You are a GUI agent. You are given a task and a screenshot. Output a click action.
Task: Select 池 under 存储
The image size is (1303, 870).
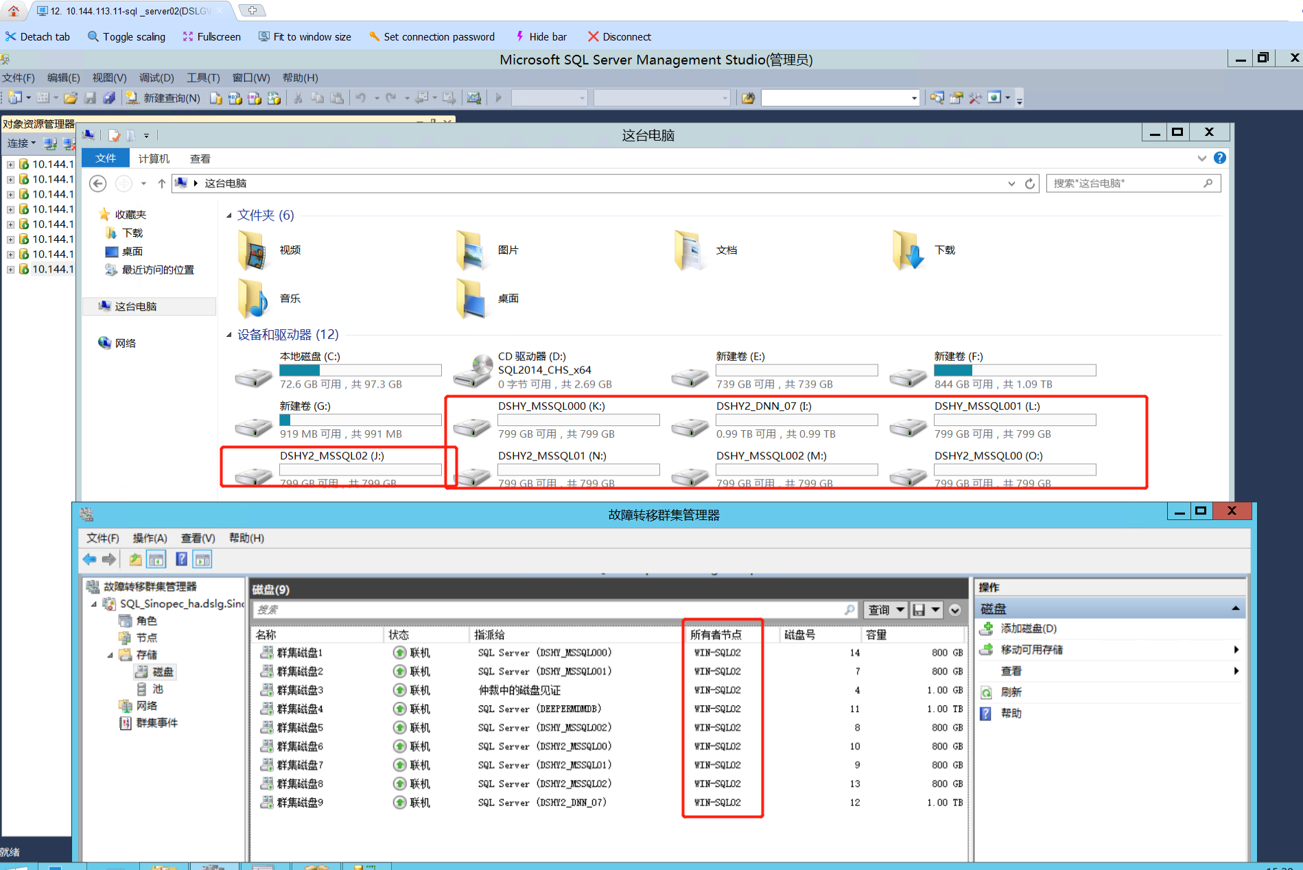(x=158, y=689)
